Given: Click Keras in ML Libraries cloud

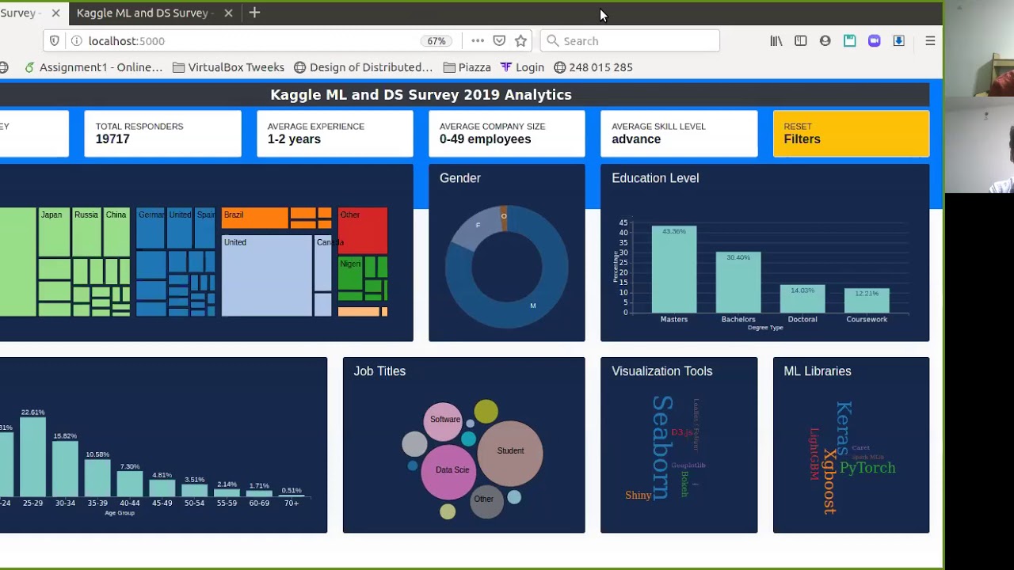Looking at the screenshot, I should pos(843,427).
